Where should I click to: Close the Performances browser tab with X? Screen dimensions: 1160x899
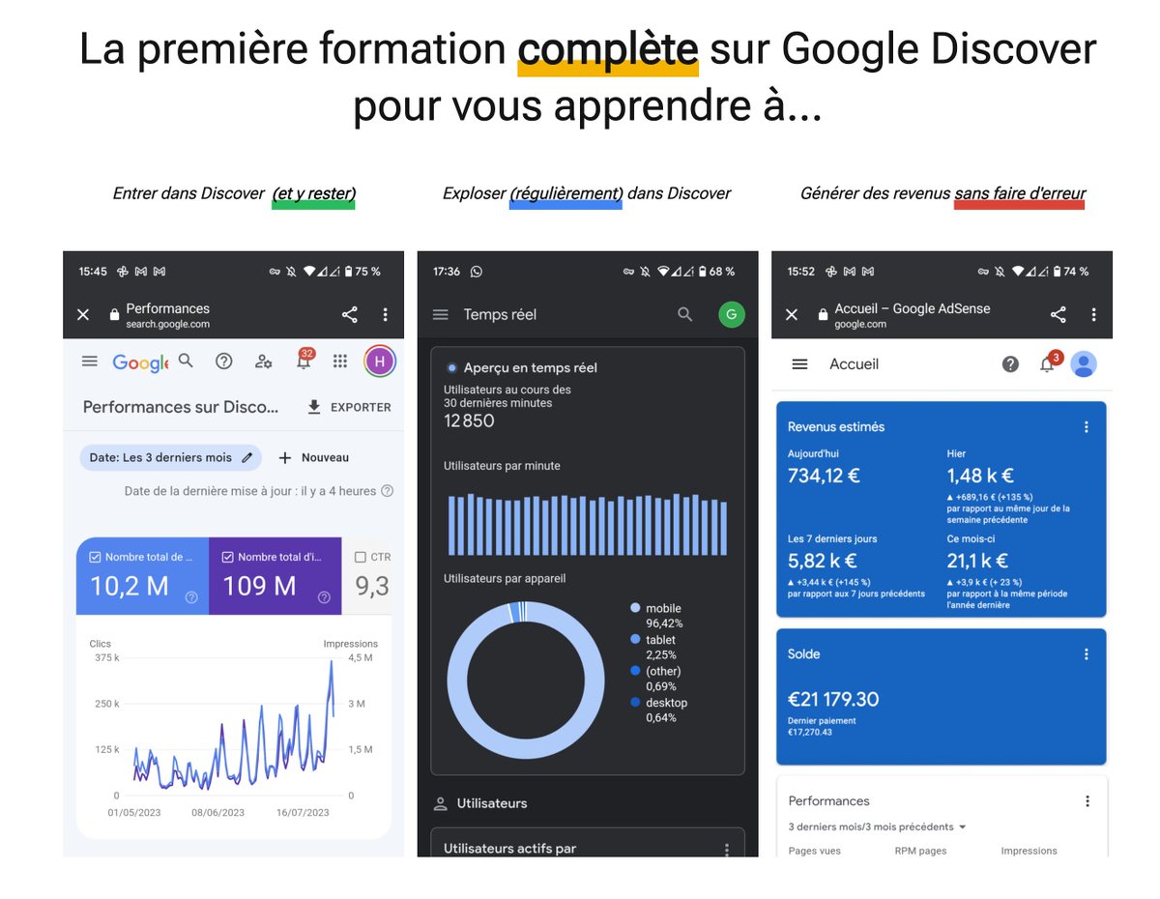pos(83,314)
